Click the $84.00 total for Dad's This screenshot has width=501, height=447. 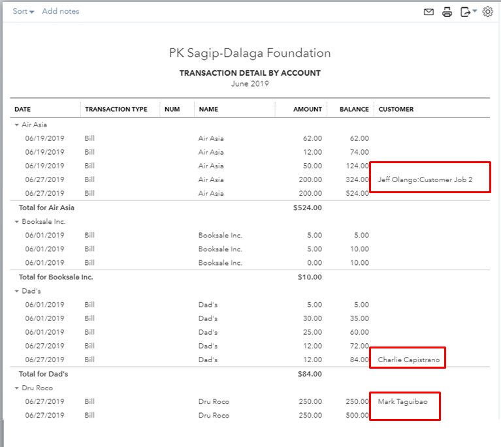point(312,374)
